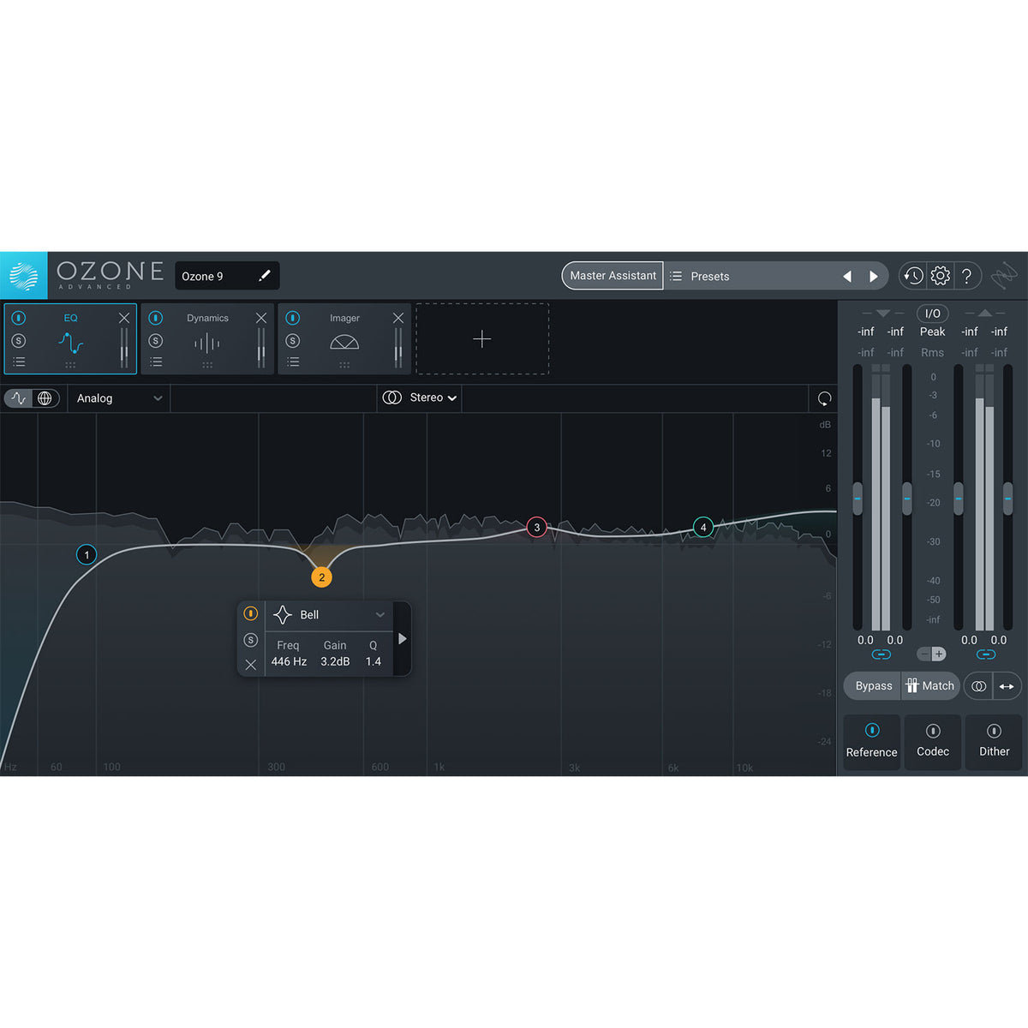Add a module in the empty plus slot

pos(482,339)
